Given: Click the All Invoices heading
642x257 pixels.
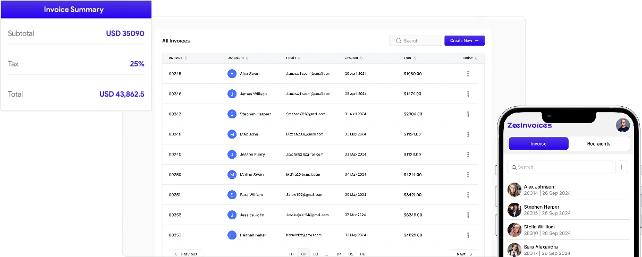Looking at the screenshot, I should pyautogui.click(x=176, y=41).
